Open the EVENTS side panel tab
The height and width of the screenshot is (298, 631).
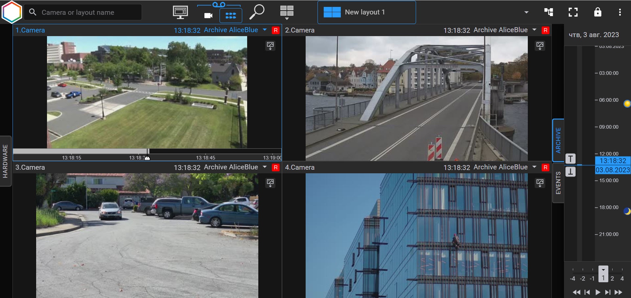(x=558, y=183)
